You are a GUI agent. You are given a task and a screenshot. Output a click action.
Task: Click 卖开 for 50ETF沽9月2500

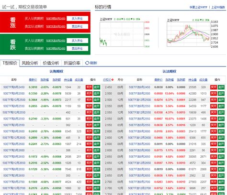pos(221,93)
